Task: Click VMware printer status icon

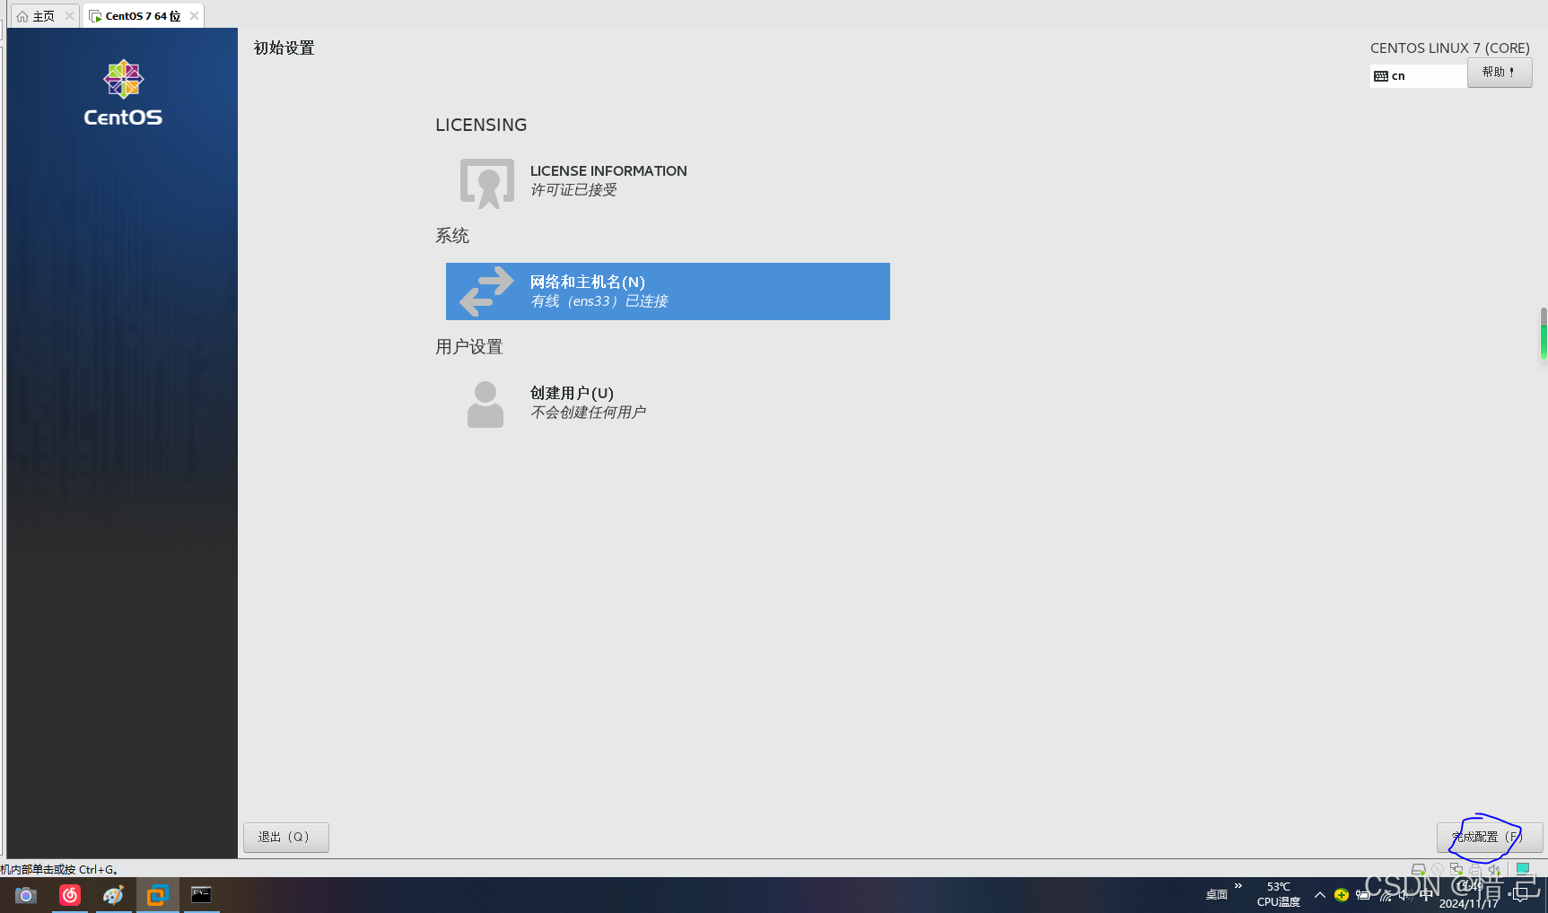Action: [1475, 869]
